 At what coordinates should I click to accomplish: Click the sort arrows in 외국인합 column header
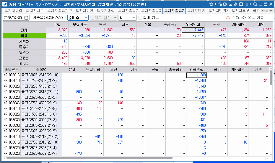pyautogui.click(x=205, y=70)
